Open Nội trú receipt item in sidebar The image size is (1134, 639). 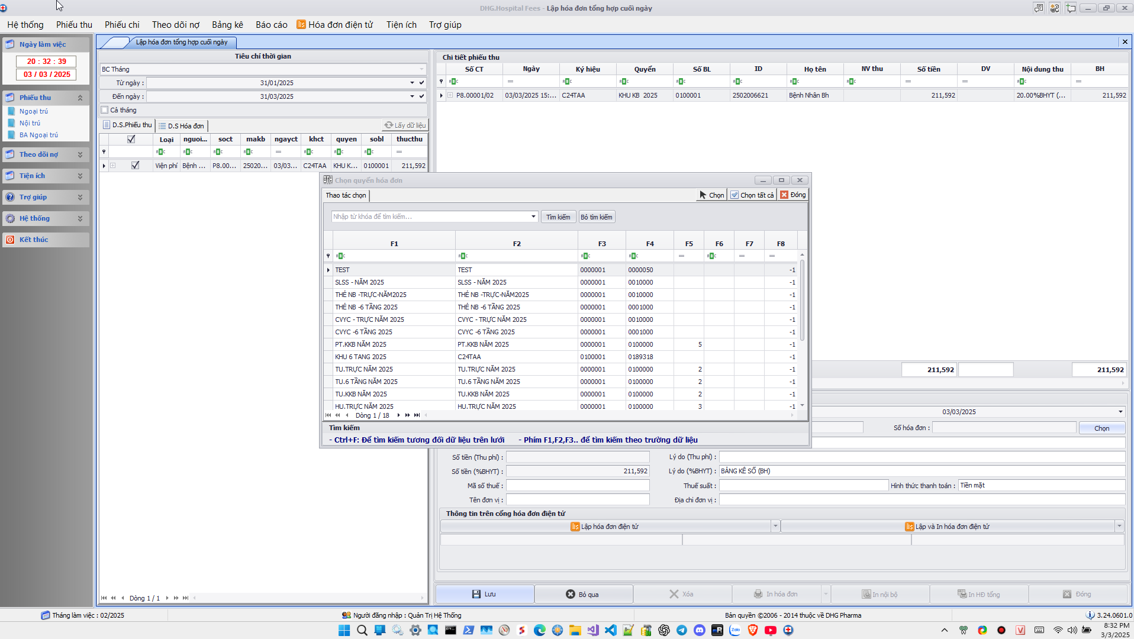[x=30, y=123]
